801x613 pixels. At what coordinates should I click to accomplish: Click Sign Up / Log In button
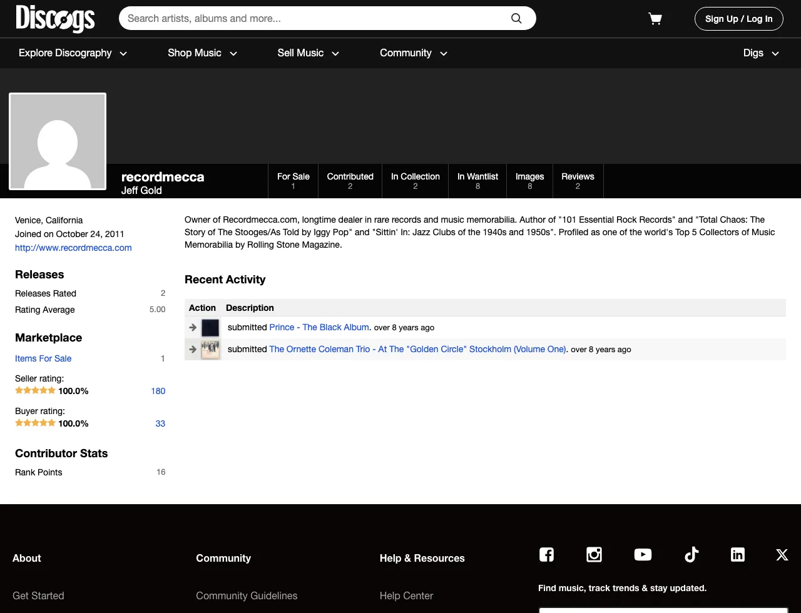coord(738,19)
